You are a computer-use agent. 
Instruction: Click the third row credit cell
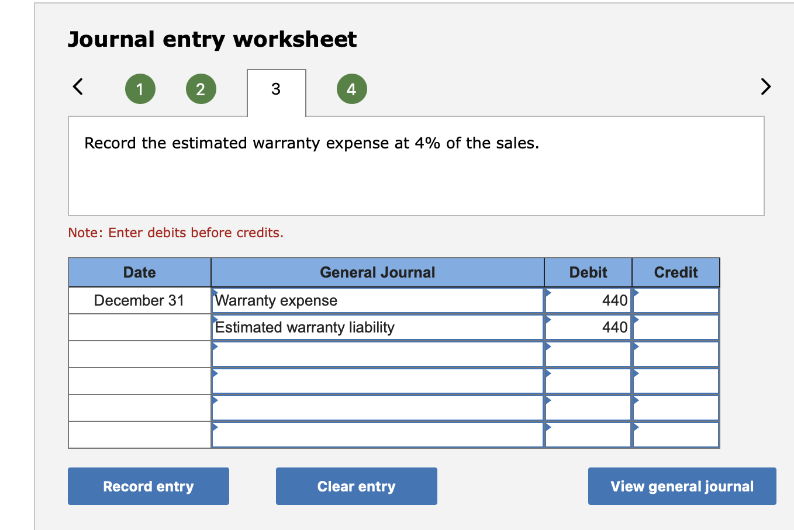[x=676, y=354]
